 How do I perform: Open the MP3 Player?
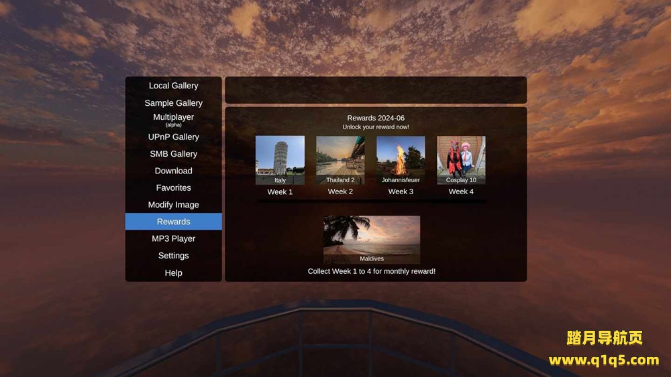tap(173, 238)
